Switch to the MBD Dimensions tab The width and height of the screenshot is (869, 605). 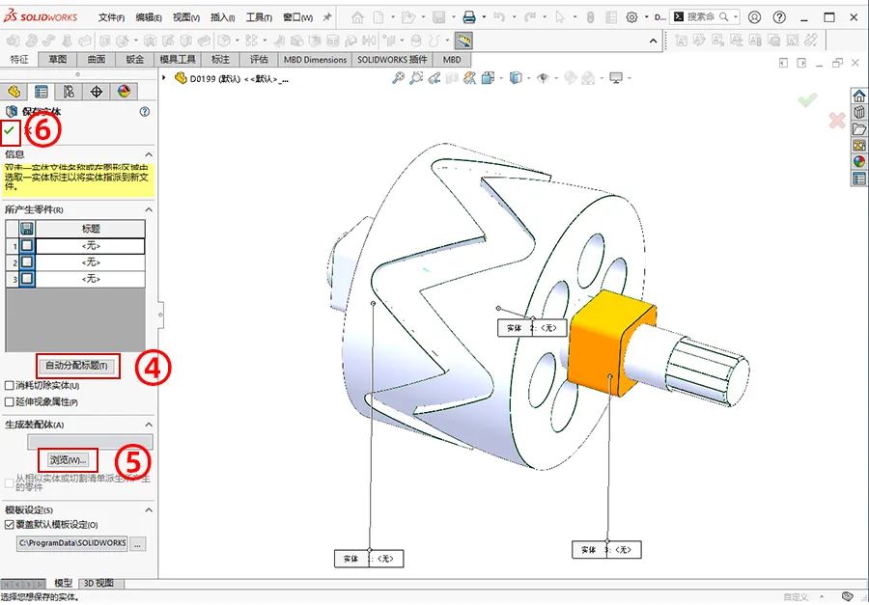click(315, 59)
